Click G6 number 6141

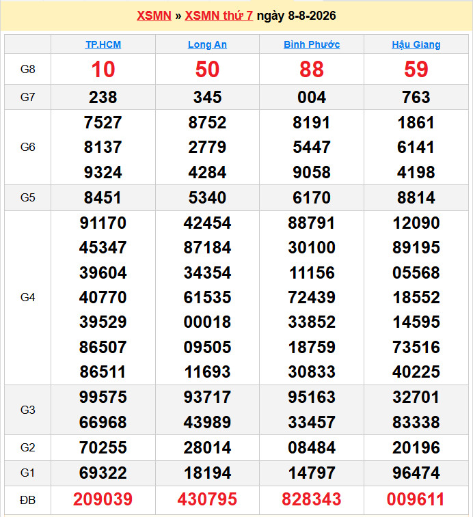click(x=416, y=147)
